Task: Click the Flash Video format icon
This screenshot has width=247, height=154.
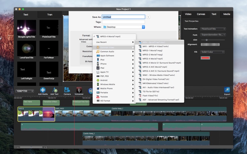Action: click(140, 95)
